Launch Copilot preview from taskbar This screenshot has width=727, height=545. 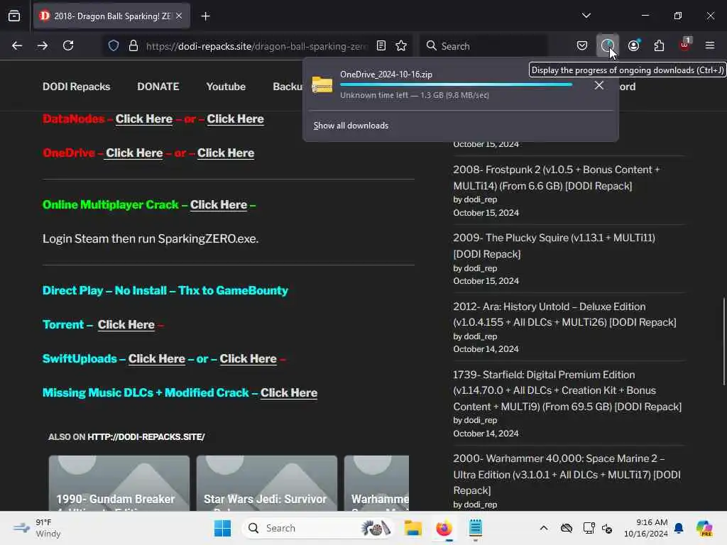pyautogui.click(x=704, y=528)
